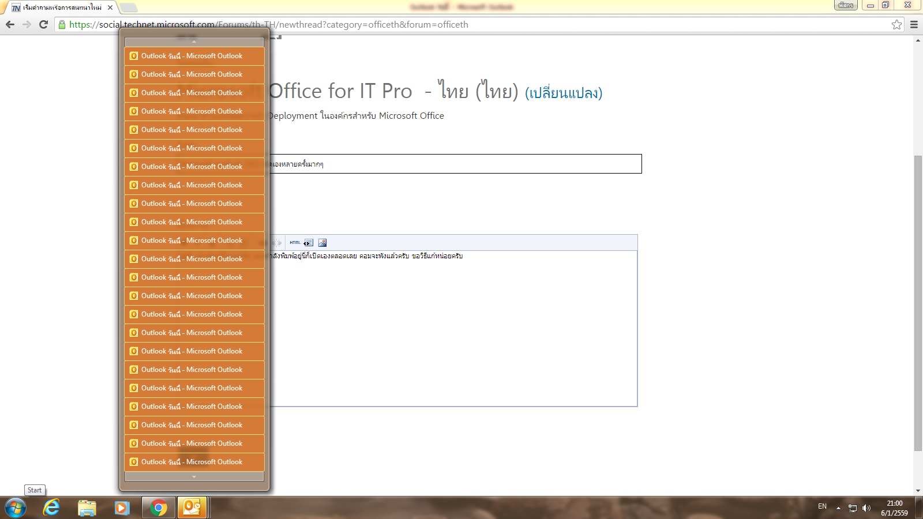Click inside the message body editor
The height and width of the screenshot is (519, 923).
pos(453,329)
